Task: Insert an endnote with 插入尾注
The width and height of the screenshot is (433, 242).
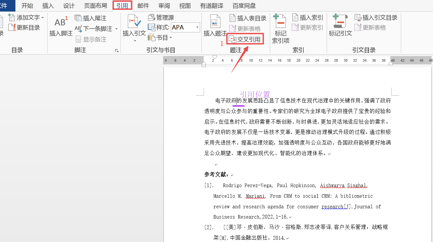Action: coord(91,18)
